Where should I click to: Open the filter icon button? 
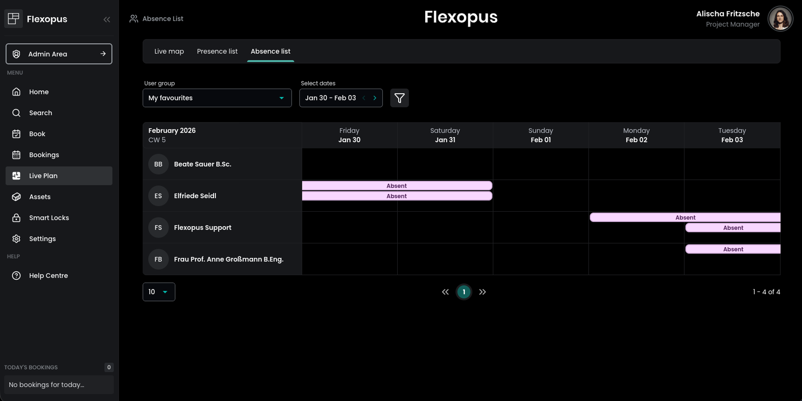click(x=399, y=98)
